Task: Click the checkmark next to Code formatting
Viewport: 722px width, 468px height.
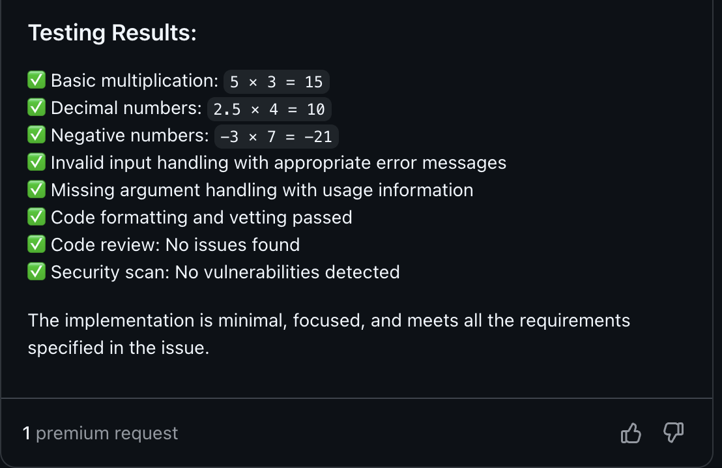Action: [x=36, y=217]
